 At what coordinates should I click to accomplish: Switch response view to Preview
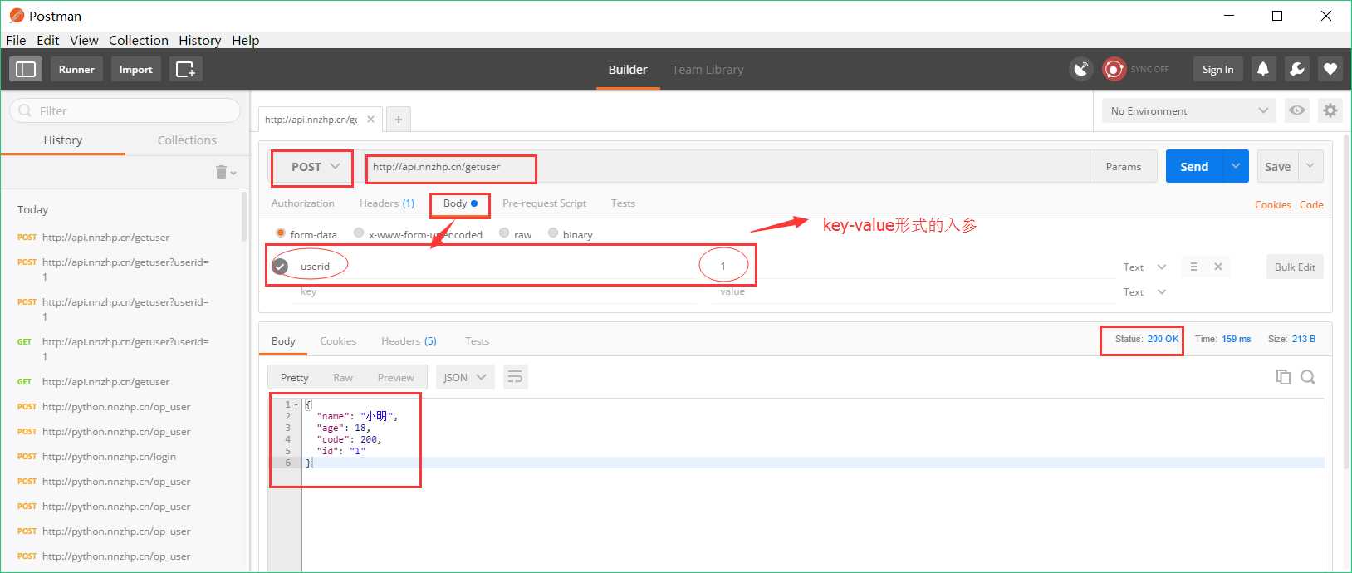pyautogui.click(x=395, y=377)
